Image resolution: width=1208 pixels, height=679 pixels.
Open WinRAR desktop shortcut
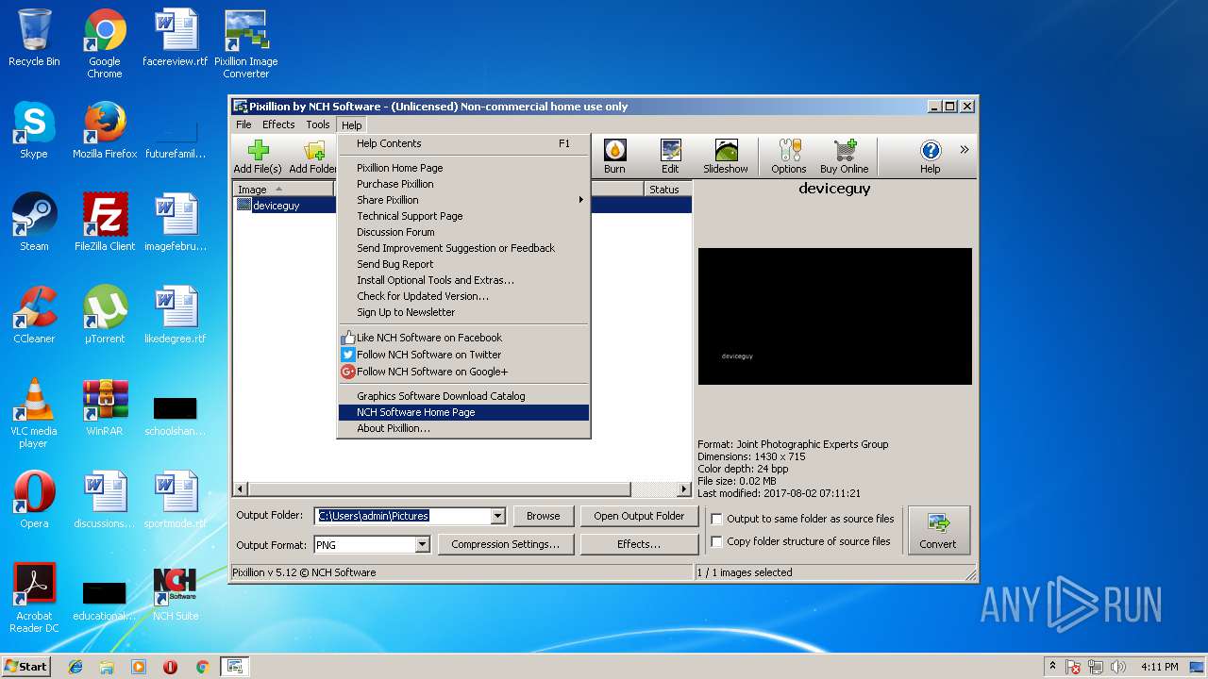(x=105, y=407)
